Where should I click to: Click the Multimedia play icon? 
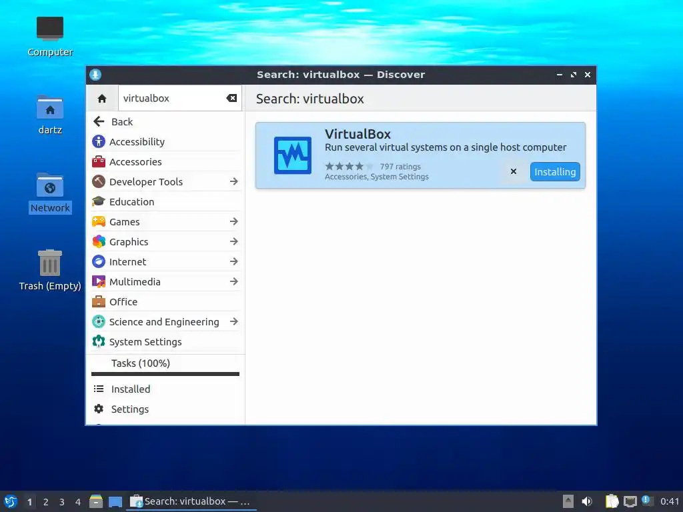99,282
